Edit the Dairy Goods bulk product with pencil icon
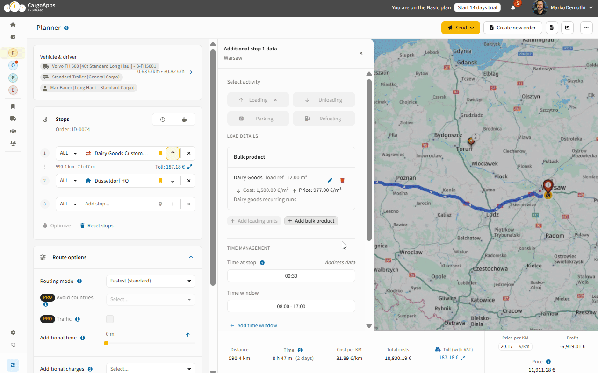 [x=330, y=180]
